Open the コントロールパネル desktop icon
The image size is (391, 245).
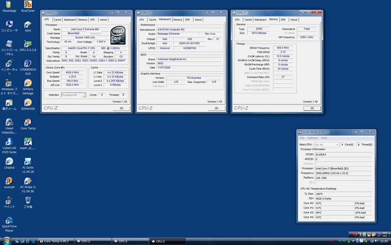(x=9, y=48)
